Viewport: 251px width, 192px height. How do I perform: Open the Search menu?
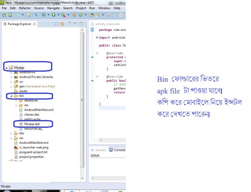68,8
